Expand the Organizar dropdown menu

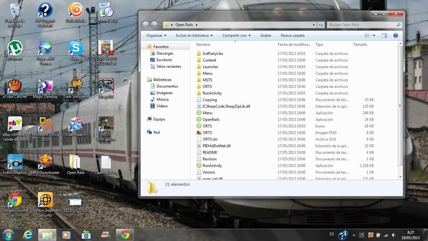coord(156,35)
